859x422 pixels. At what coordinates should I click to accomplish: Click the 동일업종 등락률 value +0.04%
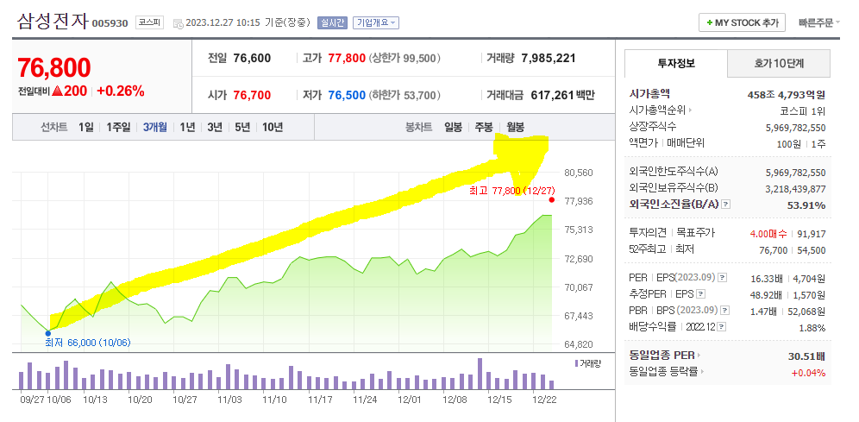point(809,373)
